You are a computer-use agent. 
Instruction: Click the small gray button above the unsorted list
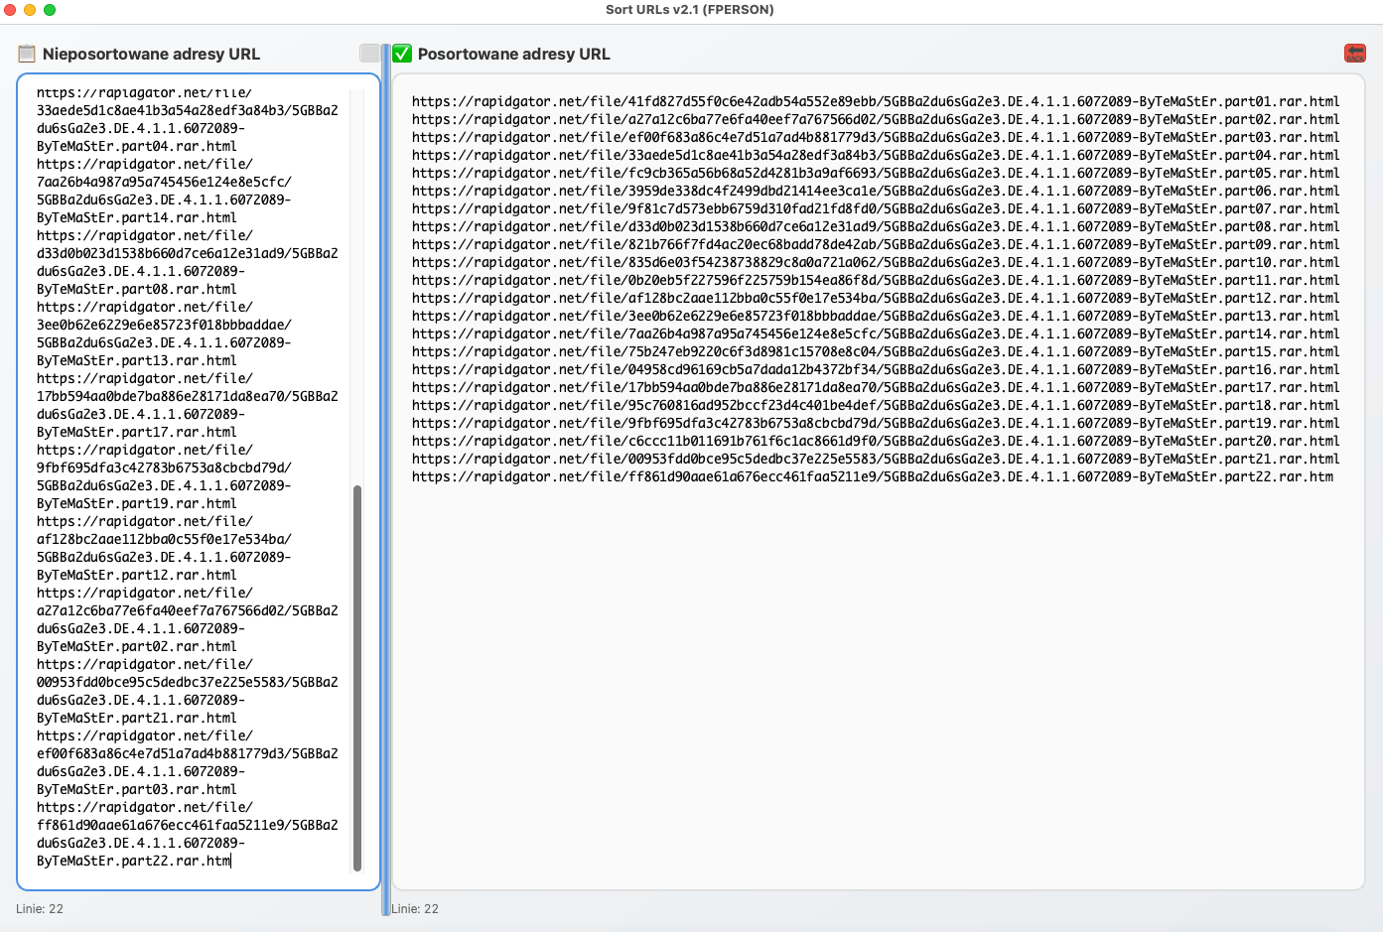click(369, 54)
